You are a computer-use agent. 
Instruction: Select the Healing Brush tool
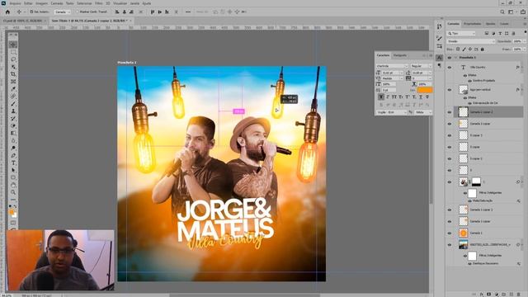pyautogui.click(x=13, y=97)
